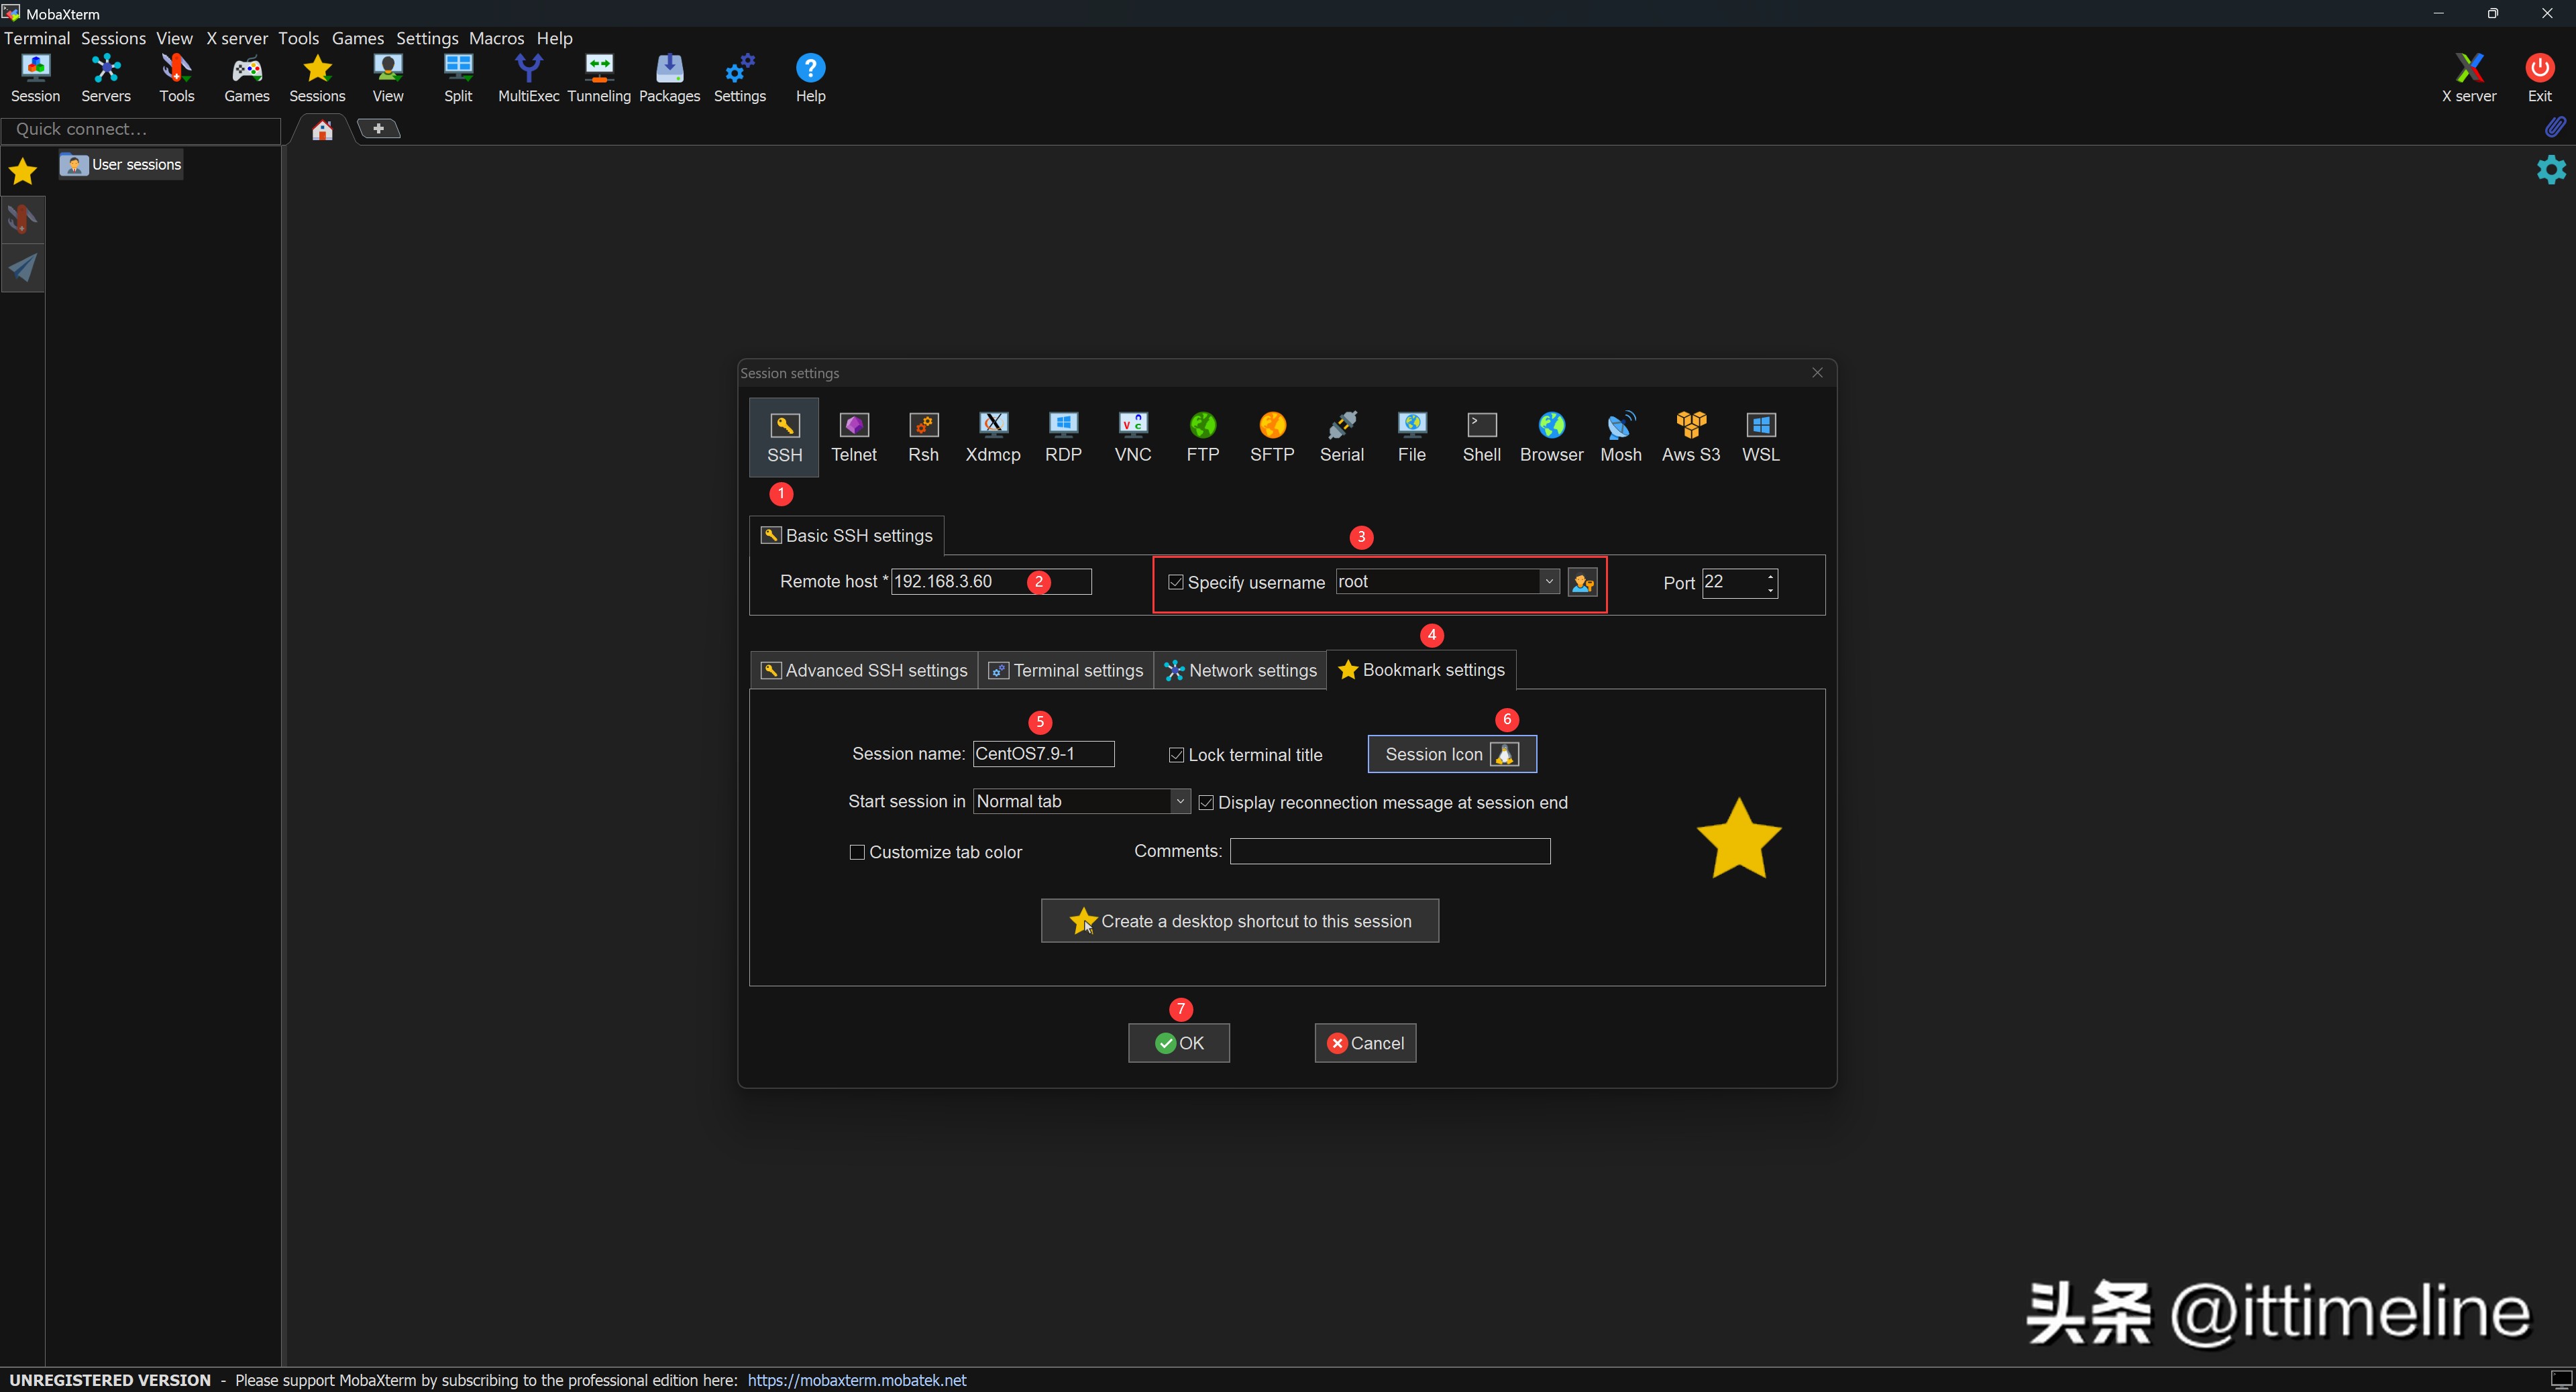Switch to the Network settings tab
This screenshot has width=2576, height=1392.
pyautogui.click(x=1240, y=671)
